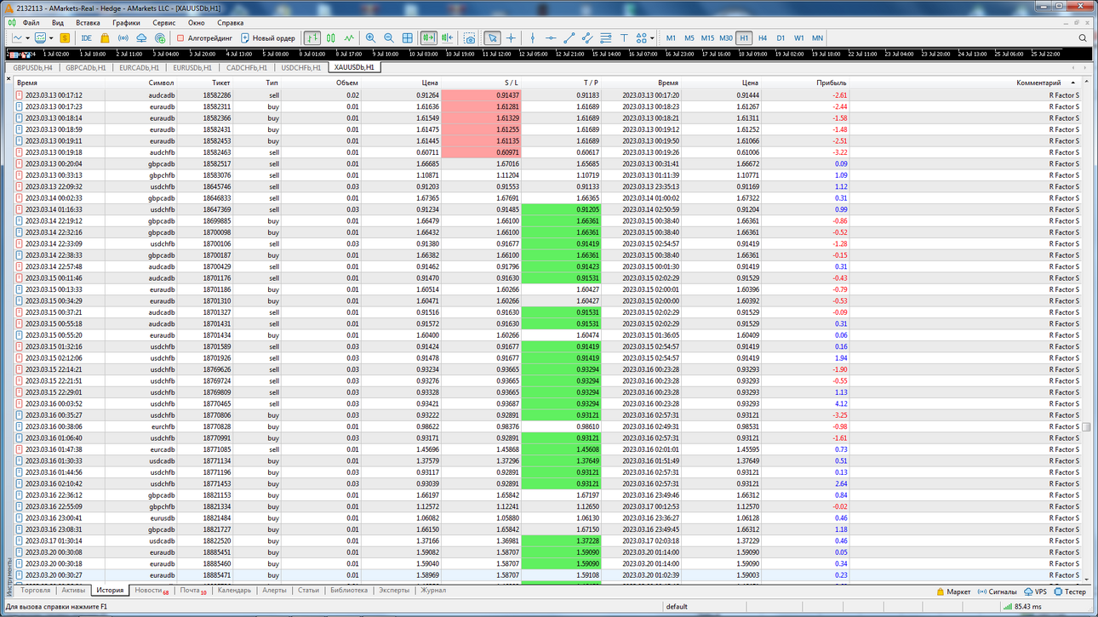Select the cursor arrow tool
This screenshot has width=1098, height=617.
coord(492,38)
